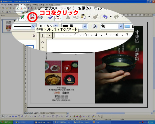Click the Rotate tool in drawing toolbar
155x124 pixels.
(84, 116)
